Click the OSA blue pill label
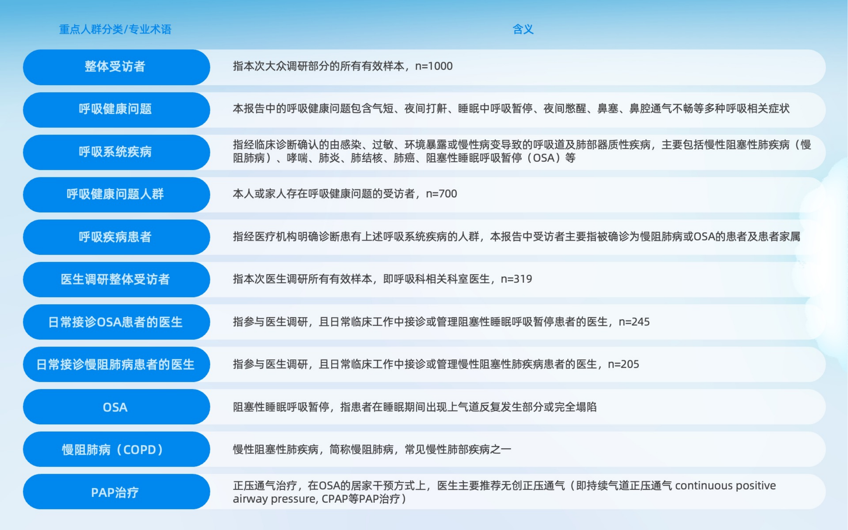This screenshot has width=848, height=530. [116, 407]
